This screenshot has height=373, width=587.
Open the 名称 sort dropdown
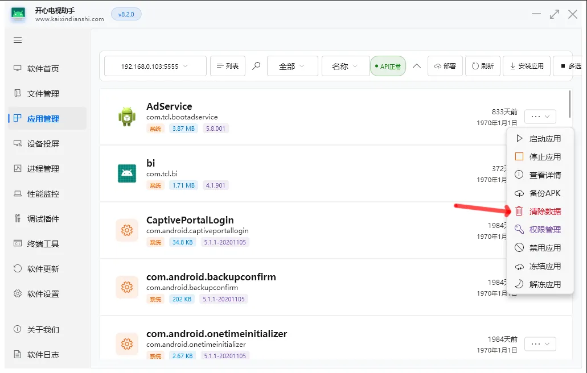[345, 66]
